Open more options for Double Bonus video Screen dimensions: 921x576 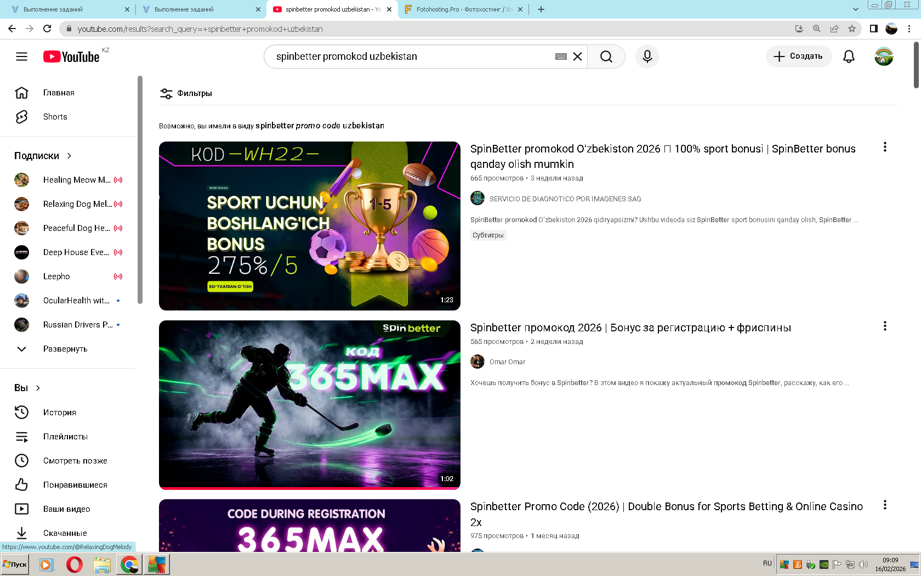[x=885, y=505]
